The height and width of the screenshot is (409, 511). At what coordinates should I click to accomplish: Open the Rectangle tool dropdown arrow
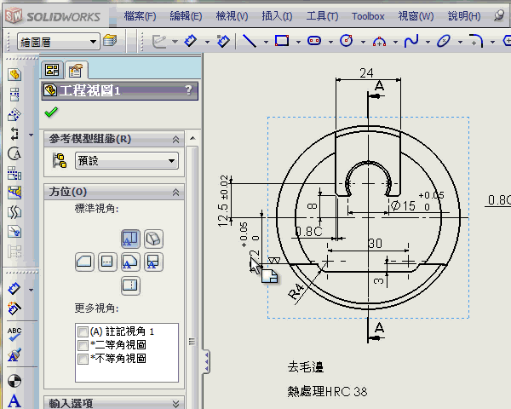point(298,42)
